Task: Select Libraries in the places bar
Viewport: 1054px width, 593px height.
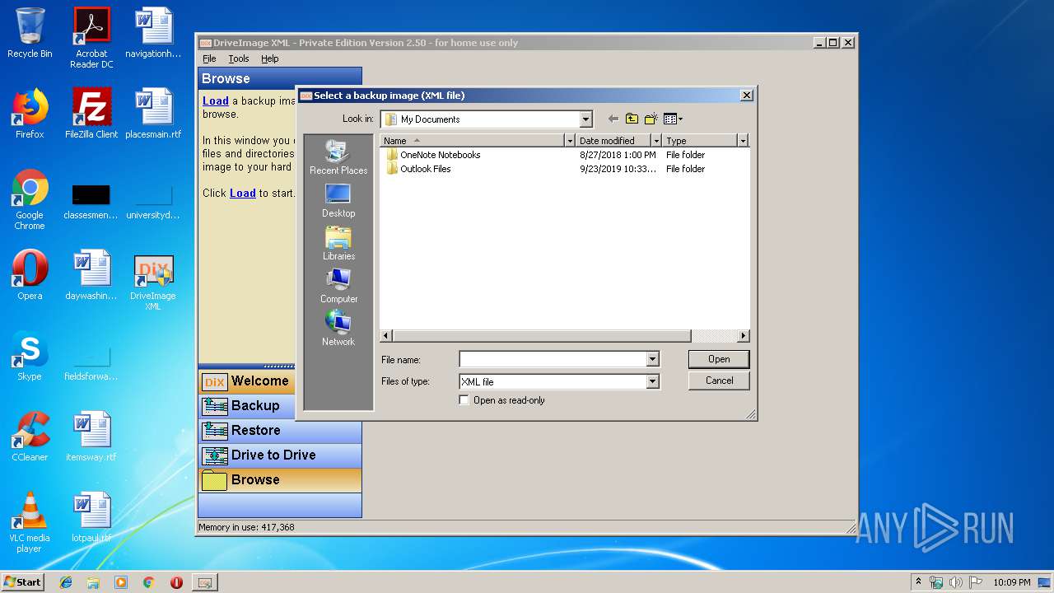Action: coord(338,243)
